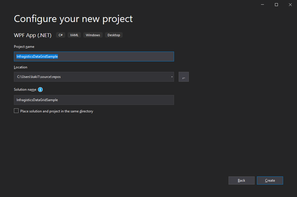Image resolution: width=297 pixels, height=197 pixels.
Task: Focus the Project name input field
Action: click(x=94, y=56)
